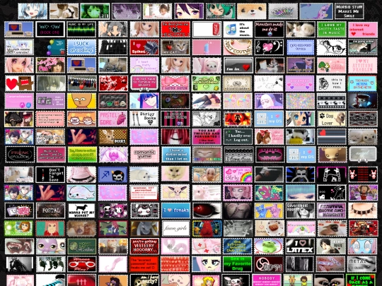Select the "MY CAT" stamp
Image resolution: width=382 pixels, height=286 pixels.
(x=175, y=47)
